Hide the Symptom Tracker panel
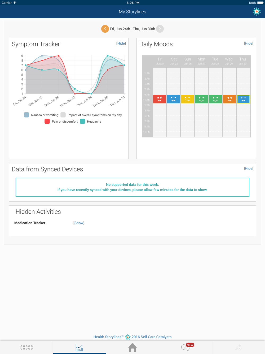 click(121, 43)
